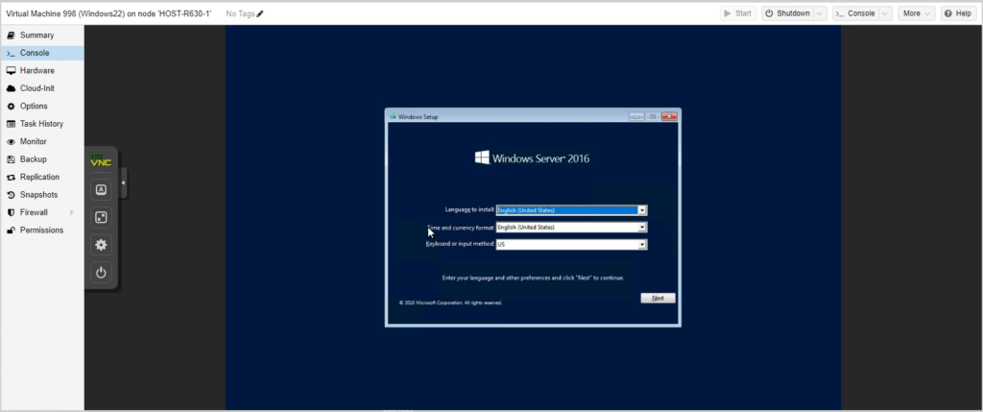Screen dimensions: 983x412
Task: Open the Shutdown dropdown arrow
Action: tap(820, 13)
